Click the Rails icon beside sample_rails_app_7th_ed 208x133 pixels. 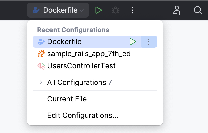pos(41,54)
